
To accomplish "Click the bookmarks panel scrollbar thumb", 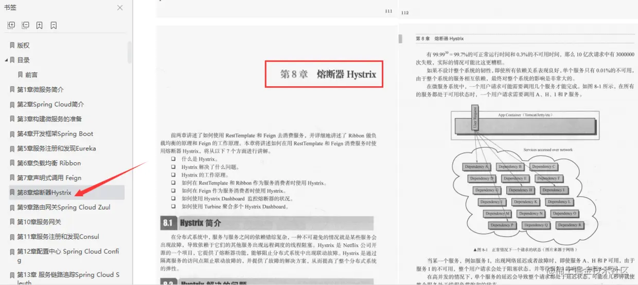I will click(x=130, y=52).
